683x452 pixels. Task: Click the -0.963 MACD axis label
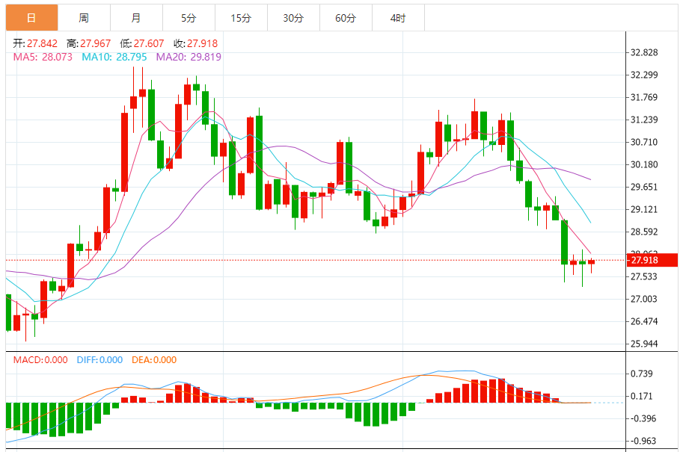[643, 441]
